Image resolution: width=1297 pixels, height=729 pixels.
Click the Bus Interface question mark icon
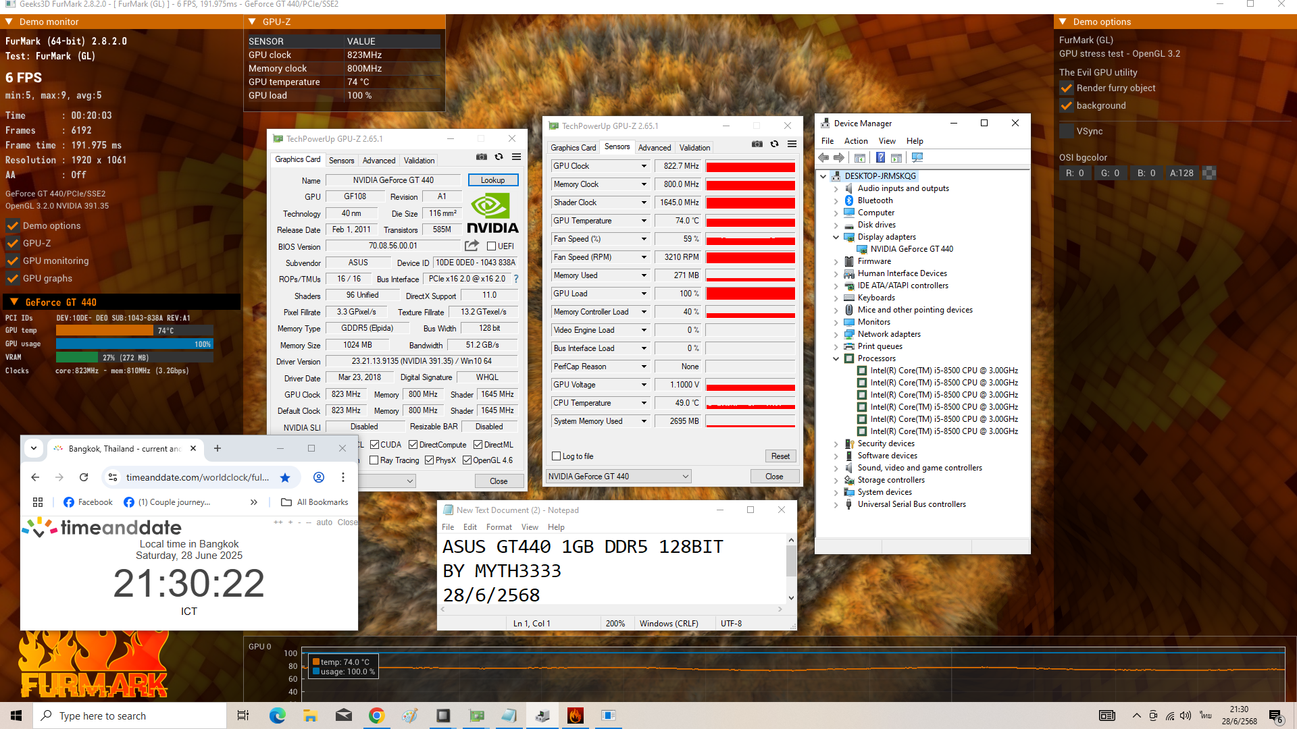[x=516, y=279]
